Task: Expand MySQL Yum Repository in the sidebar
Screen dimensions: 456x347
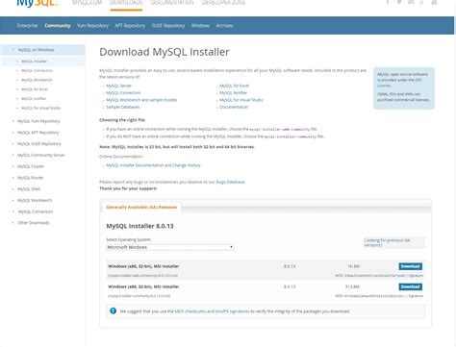Action: (38, 121)
